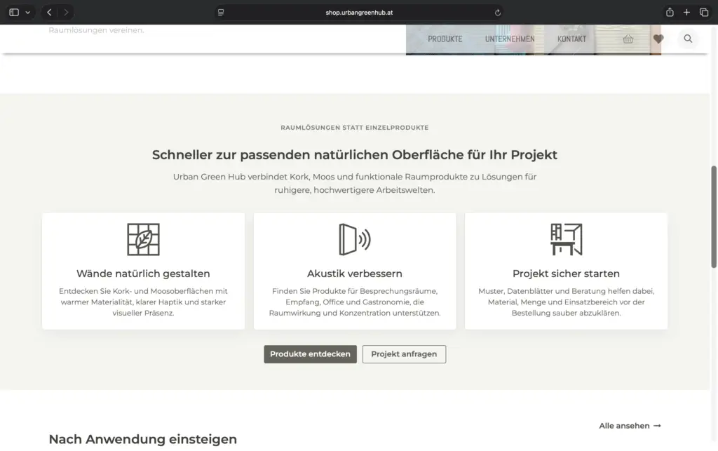Open the KONTAKT menu item
Screen dimensions: 718x451
571,39
